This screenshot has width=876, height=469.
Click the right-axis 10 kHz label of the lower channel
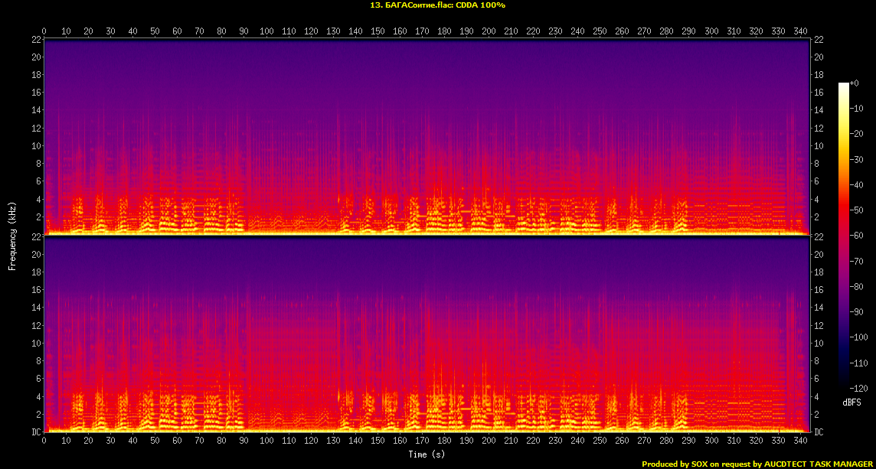coord(818,344)
